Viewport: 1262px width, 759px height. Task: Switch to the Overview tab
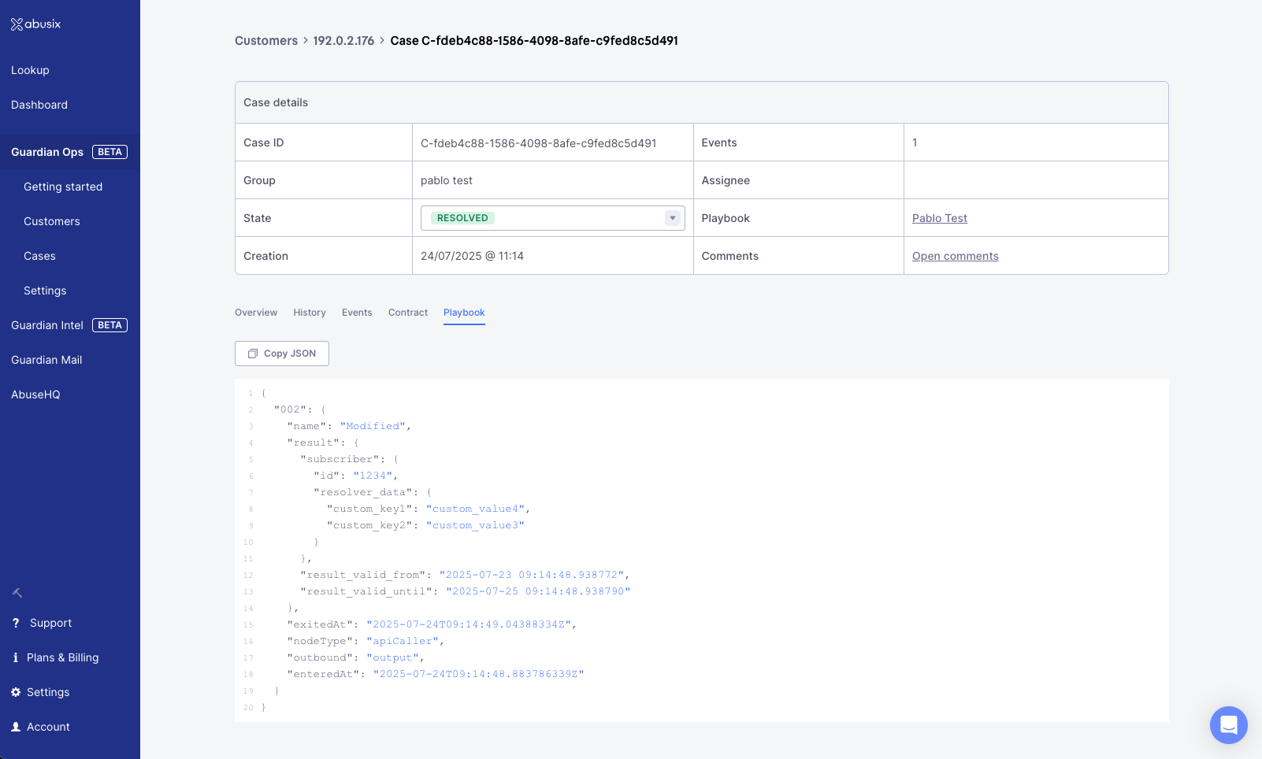click(256, 313)
